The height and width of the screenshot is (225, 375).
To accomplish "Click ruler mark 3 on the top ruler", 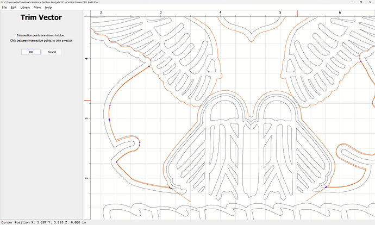I will [161, 12].
